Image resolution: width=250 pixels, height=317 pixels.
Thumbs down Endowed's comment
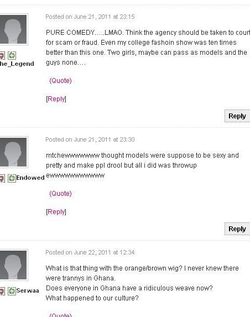pos(2,178)
